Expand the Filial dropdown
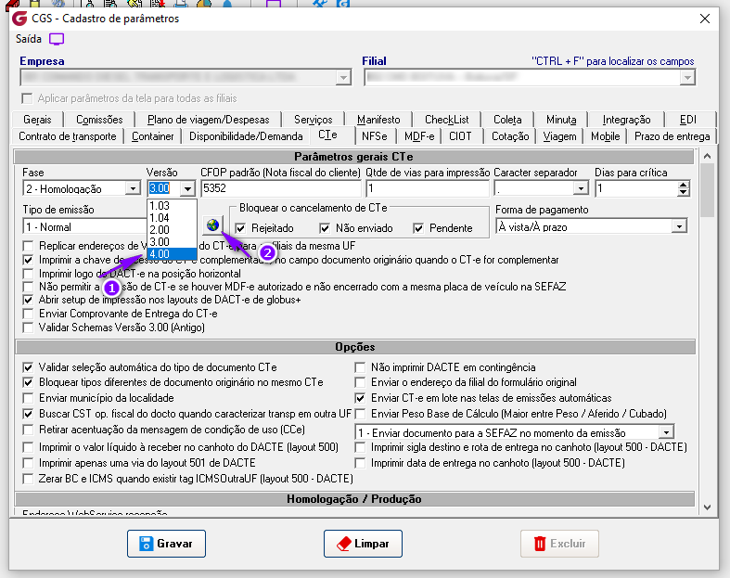The width and height of the screenshot is (730, 578). (687, 77)
